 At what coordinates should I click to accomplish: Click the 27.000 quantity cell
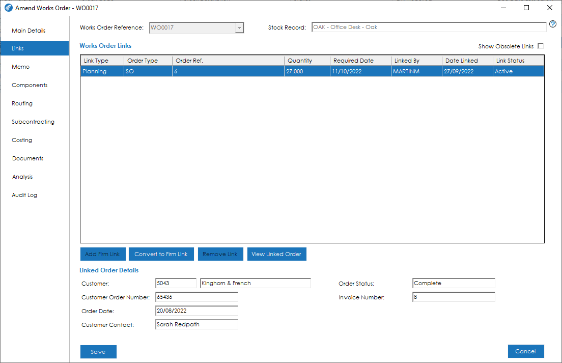pyautogui.click(x=307, y=71)
